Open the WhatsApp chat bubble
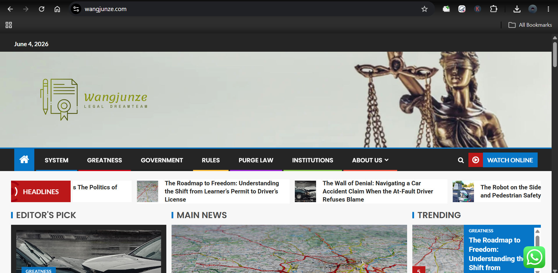This screenshot has width=558, height=273. tap(534, 257)
